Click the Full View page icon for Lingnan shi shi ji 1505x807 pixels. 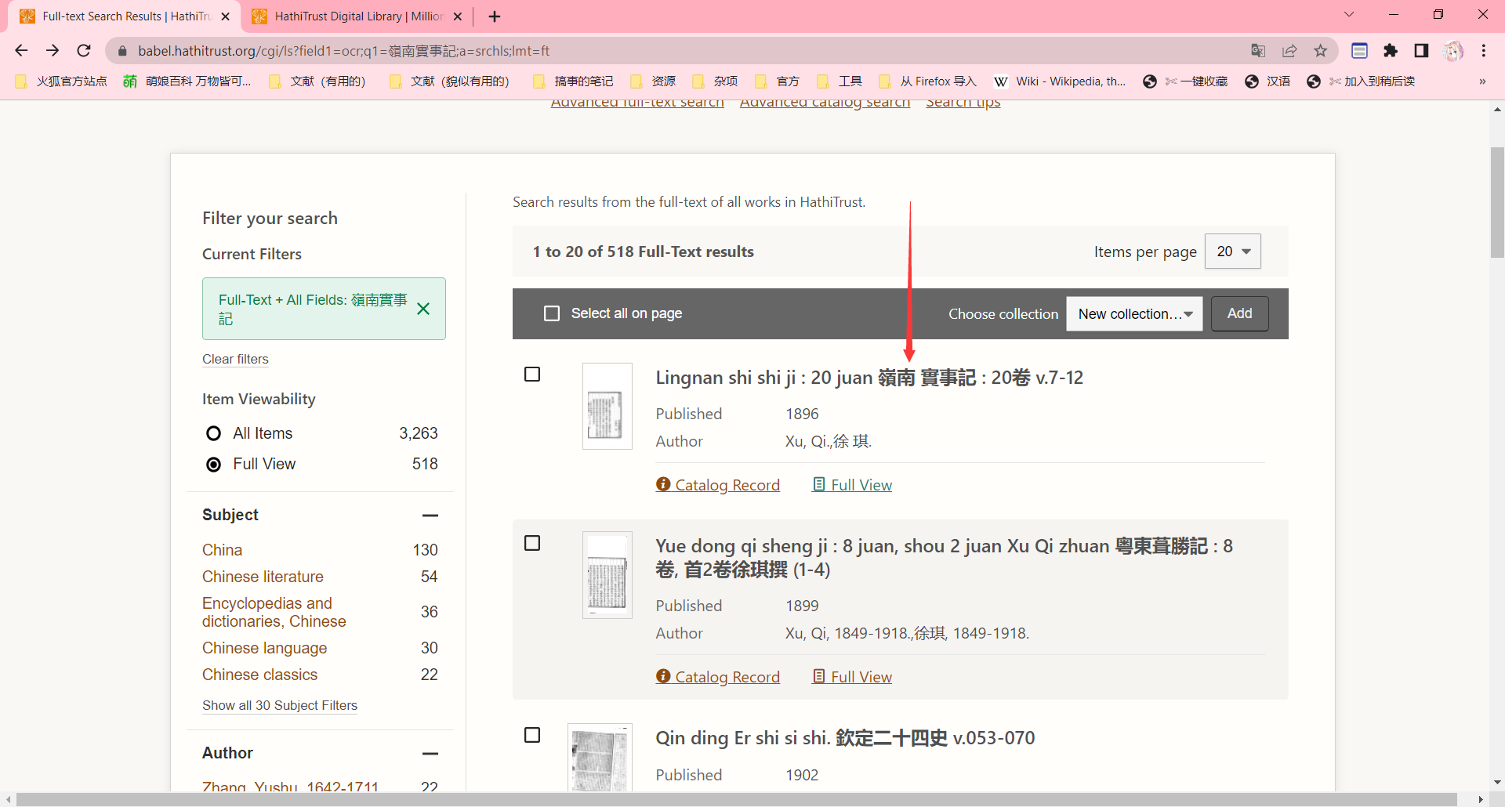(818, 484)
